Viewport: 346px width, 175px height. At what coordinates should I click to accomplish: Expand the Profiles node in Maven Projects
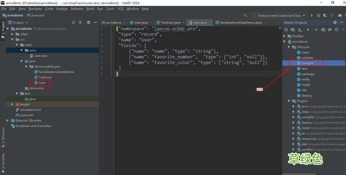[x=284, y=36]
